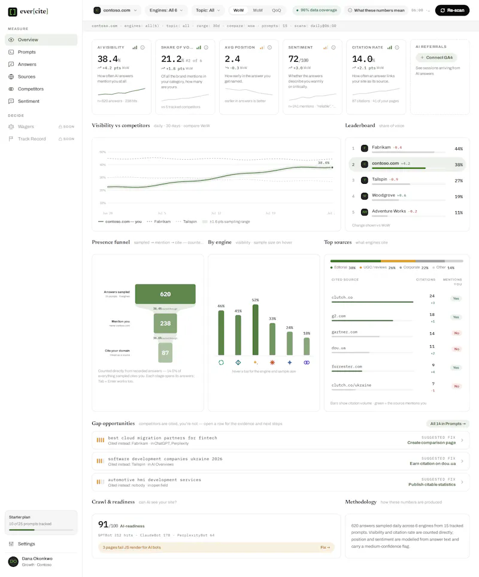Image resolution: width=479 pixels, height=577 pixels.
Task: Click contoso.com's green bar in the leaderboard
Action: [x=399, y=168]
